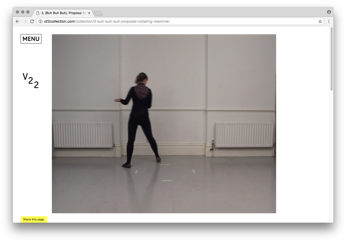
Task: Click the dancer video still image
Action: [164, 124]
